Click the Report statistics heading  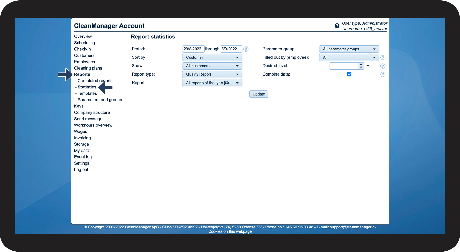tap(153, 37)
